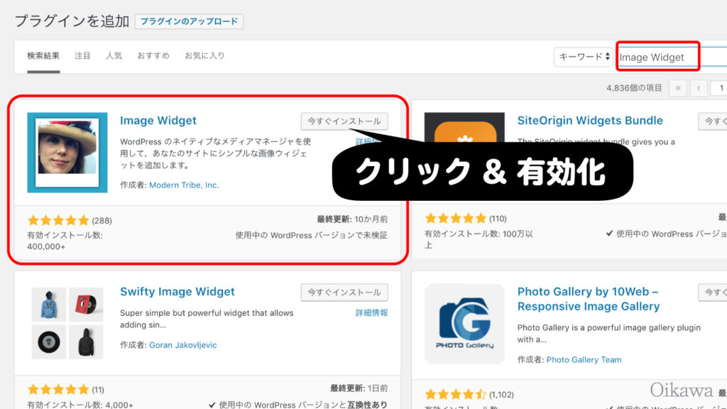Switch to the 注目 tab

point(82,55)
